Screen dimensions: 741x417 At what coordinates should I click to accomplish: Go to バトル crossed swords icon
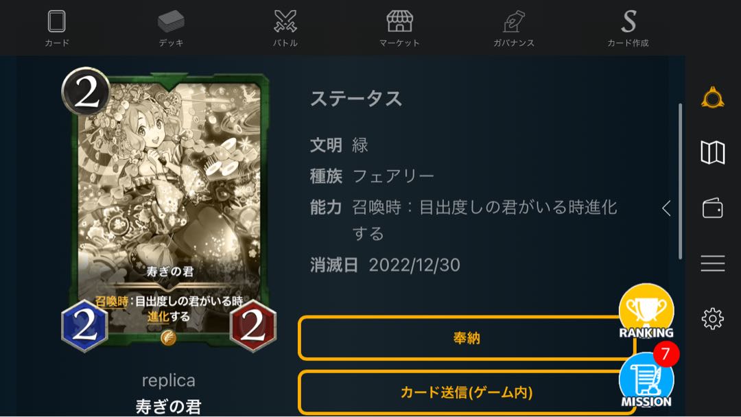[285, 22]
